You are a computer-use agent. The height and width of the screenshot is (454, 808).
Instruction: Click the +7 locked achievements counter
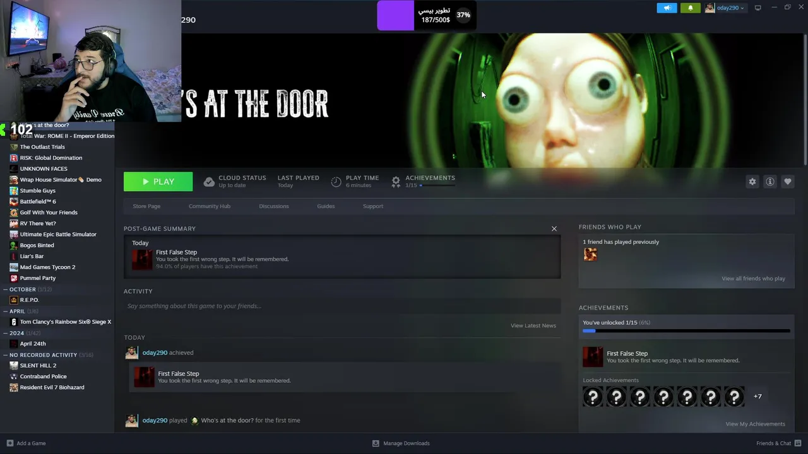757,396
